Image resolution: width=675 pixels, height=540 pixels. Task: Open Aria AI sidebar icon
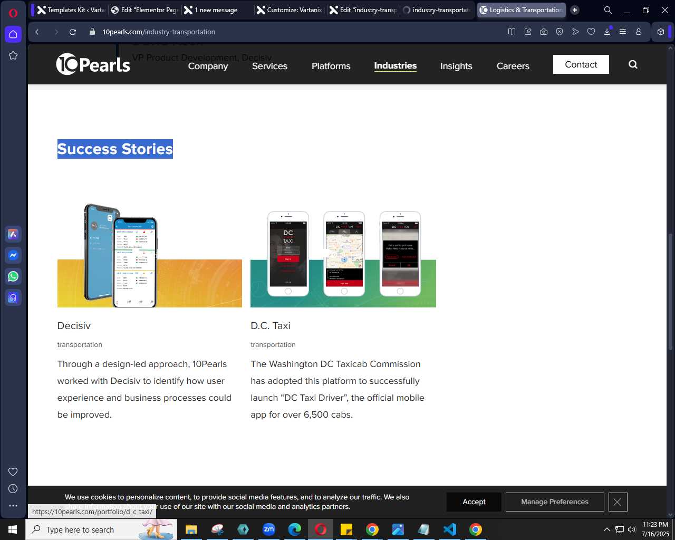[x=13, y=234]
